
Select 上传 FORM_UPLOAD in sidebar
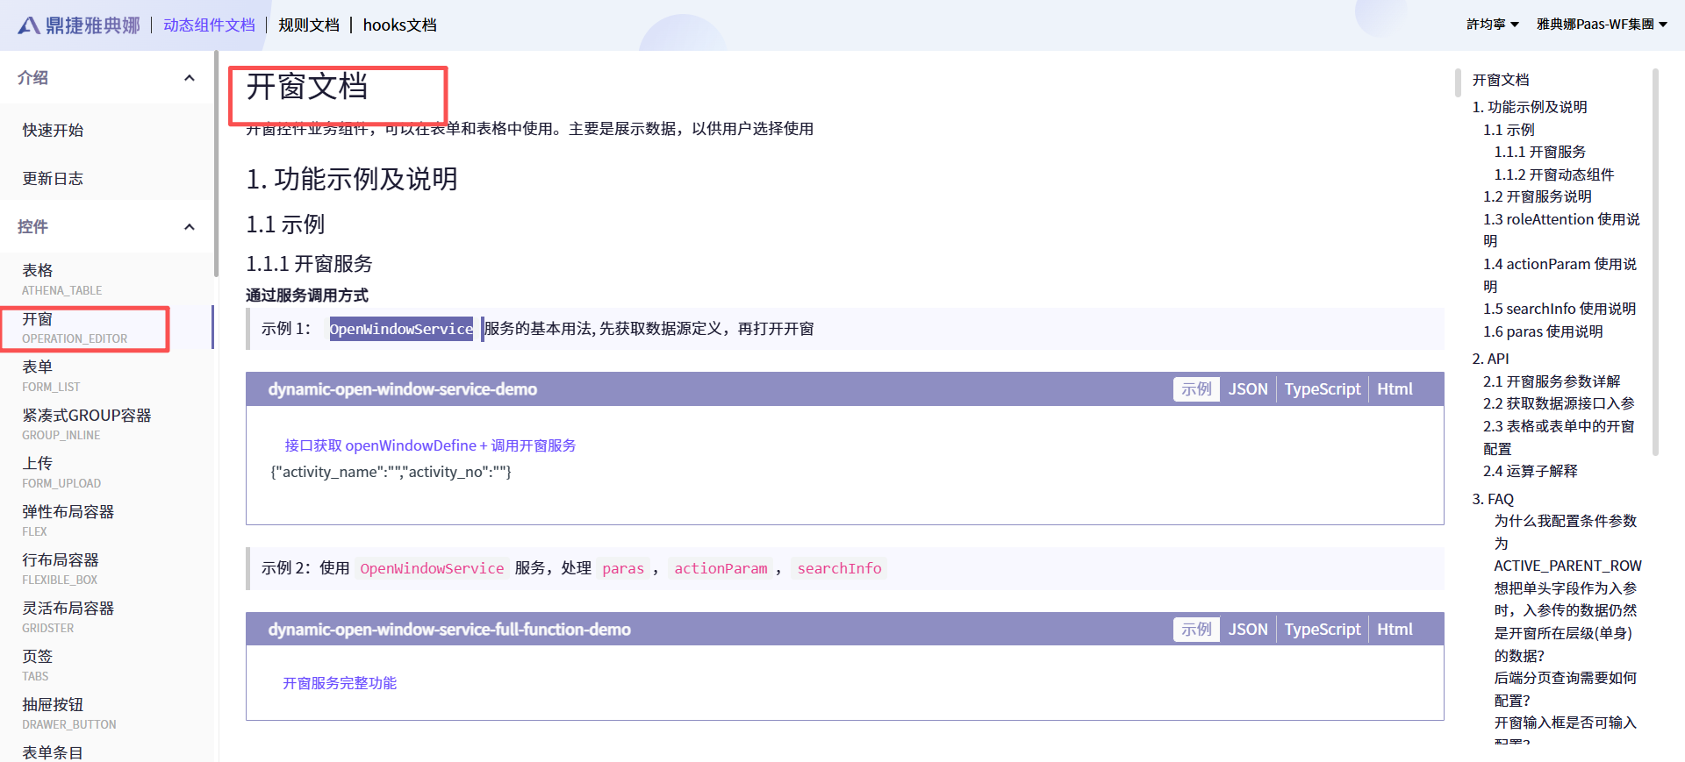tap(61, 472)
